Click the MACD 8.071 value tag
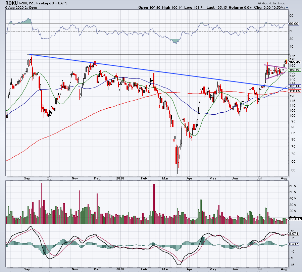Screen dimensions: 302x272 tap(294, 234)
